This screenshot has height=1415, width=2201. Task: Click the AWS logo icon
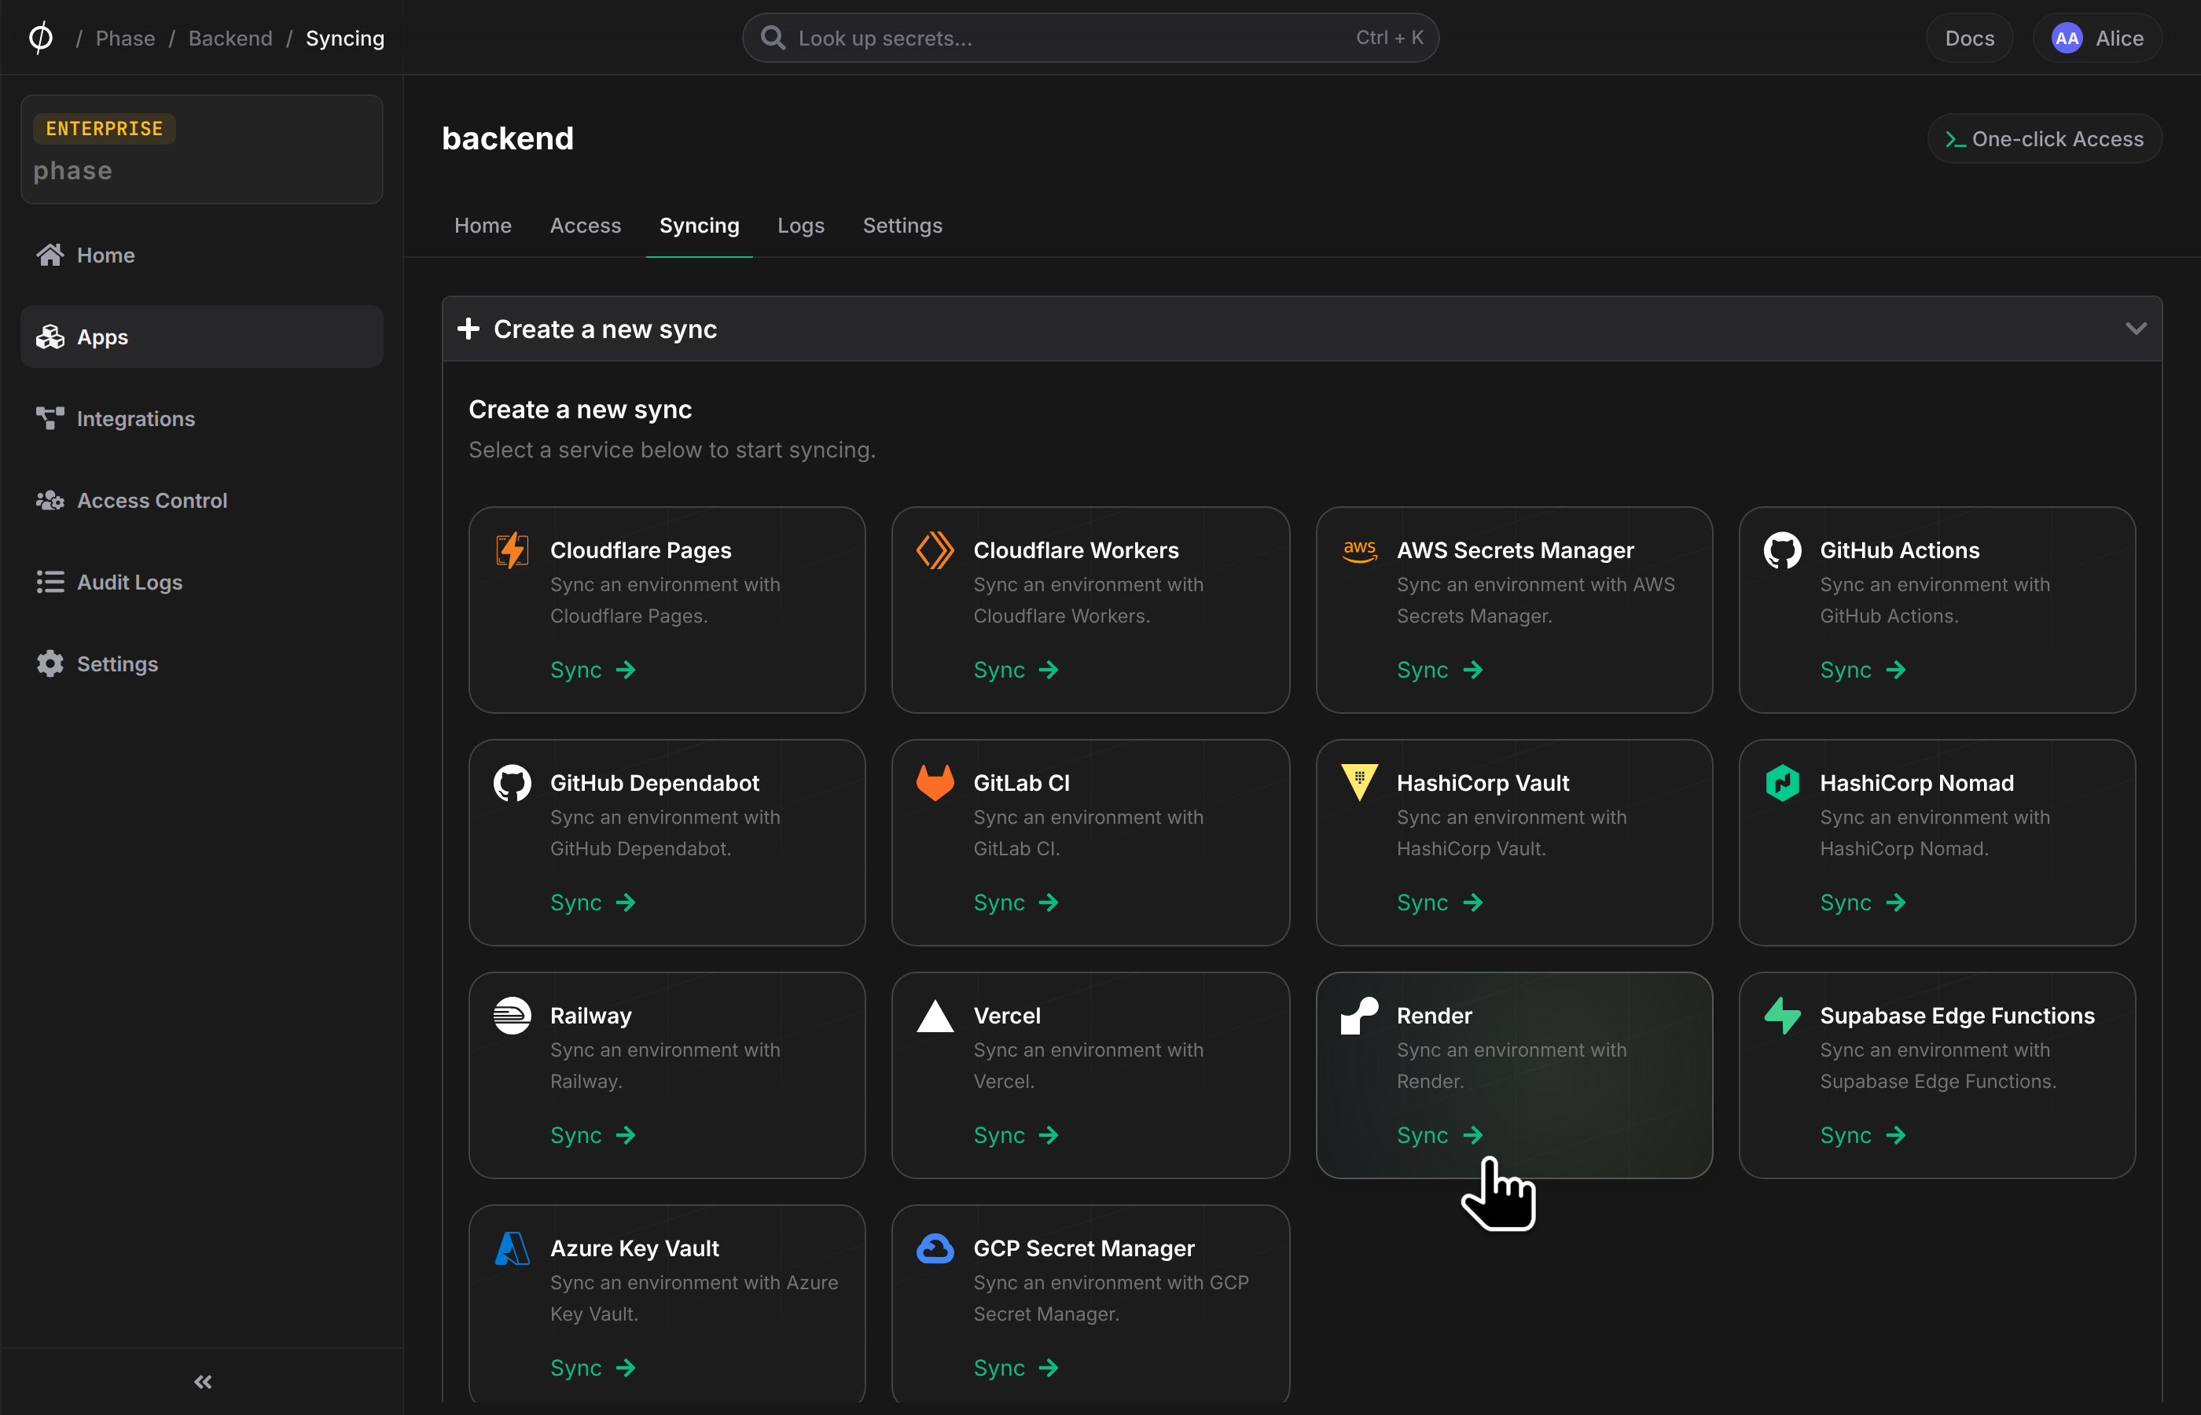(1358, 550)
